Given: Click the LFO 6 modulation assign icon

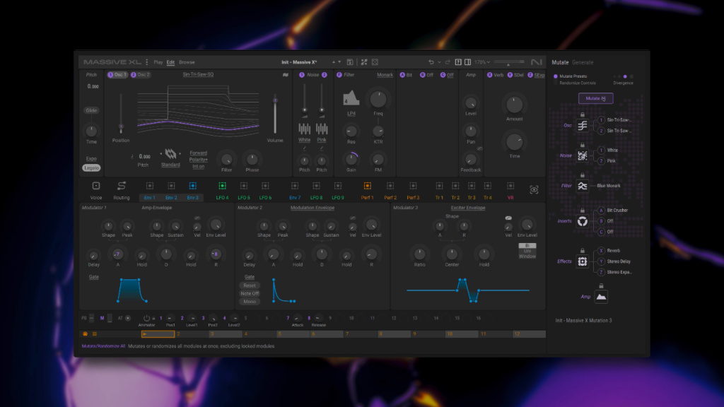Looking at the screenshot, I should tap(265, 186).
